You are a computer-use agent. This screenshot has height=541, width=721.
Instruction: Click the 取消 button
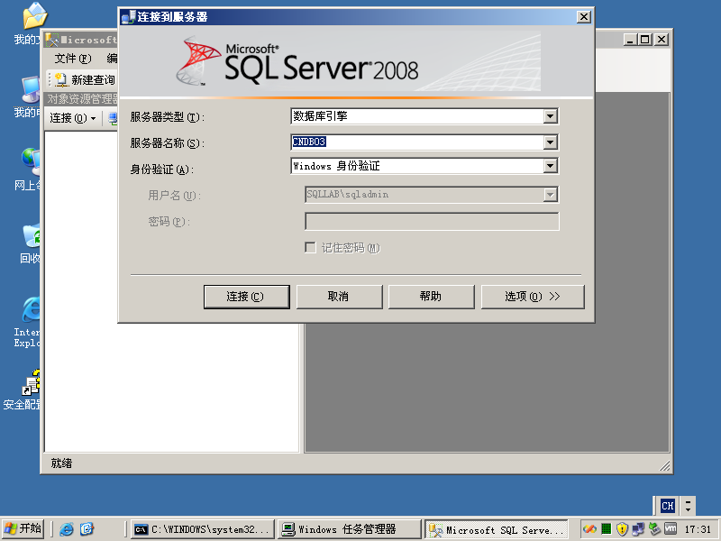point(340,297)
